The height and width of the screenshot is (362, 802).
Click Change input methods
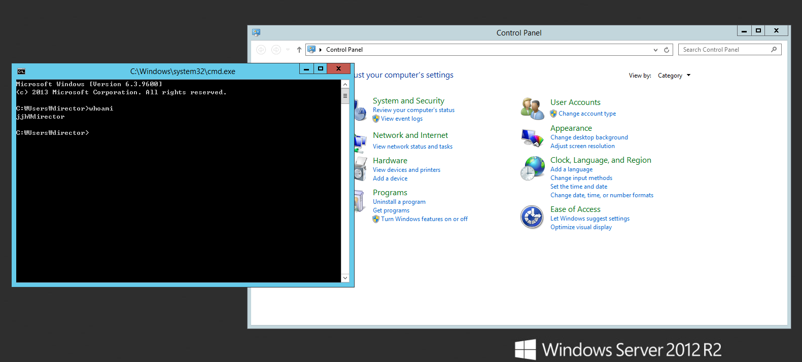click(x=581, y=178)
